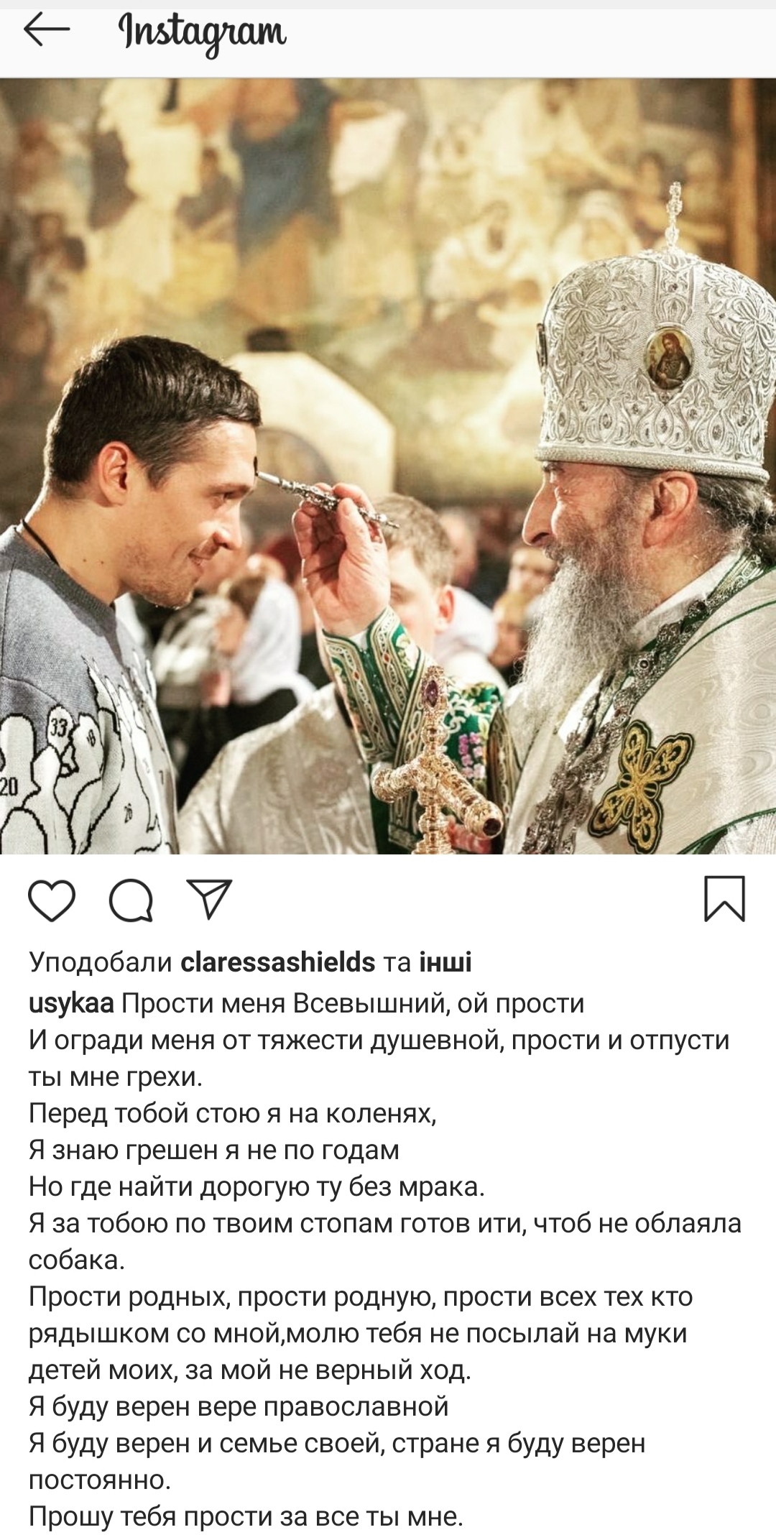This screenshot has width=776, height=1535.
Task: Click the caption line 'Прости меня Всевышний, ой прости'
Action: pos(353,1003)
